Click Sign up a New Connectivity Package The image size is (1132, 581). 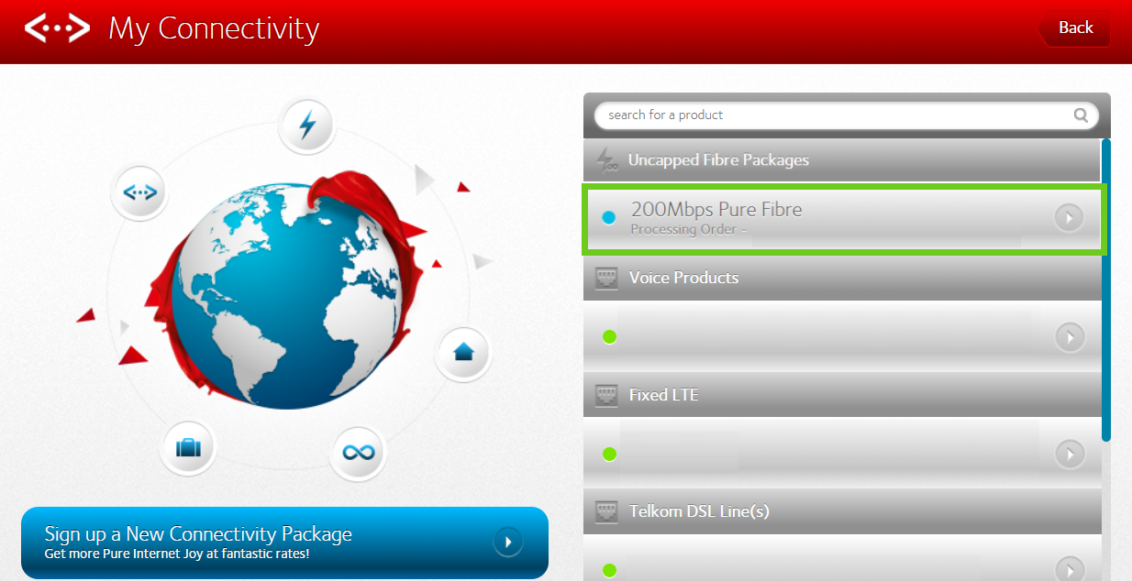pos(284,542)
